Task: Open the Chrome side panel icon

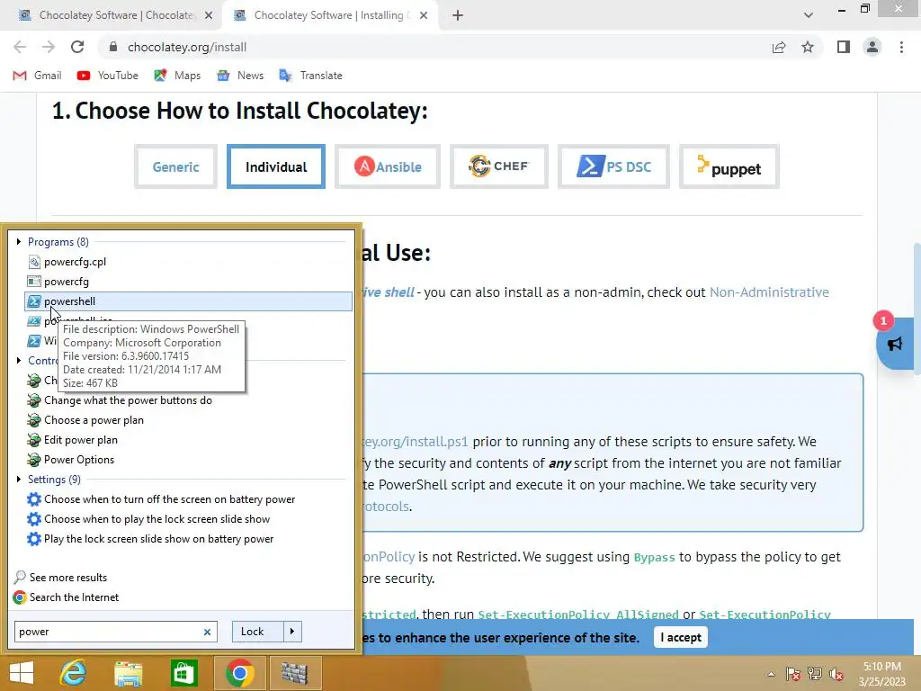Action: pyautogui.click(x=844, y=47)
